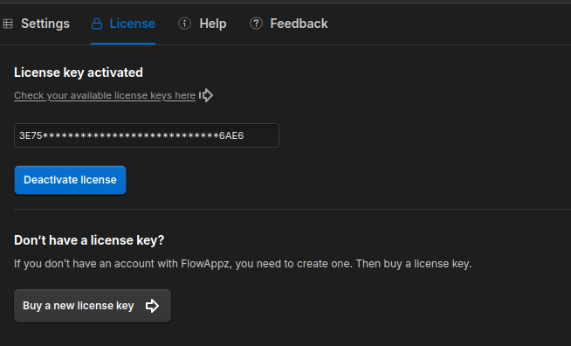
Task: Click the question mark icon beside Feedback
Action: tap(256, 24)
